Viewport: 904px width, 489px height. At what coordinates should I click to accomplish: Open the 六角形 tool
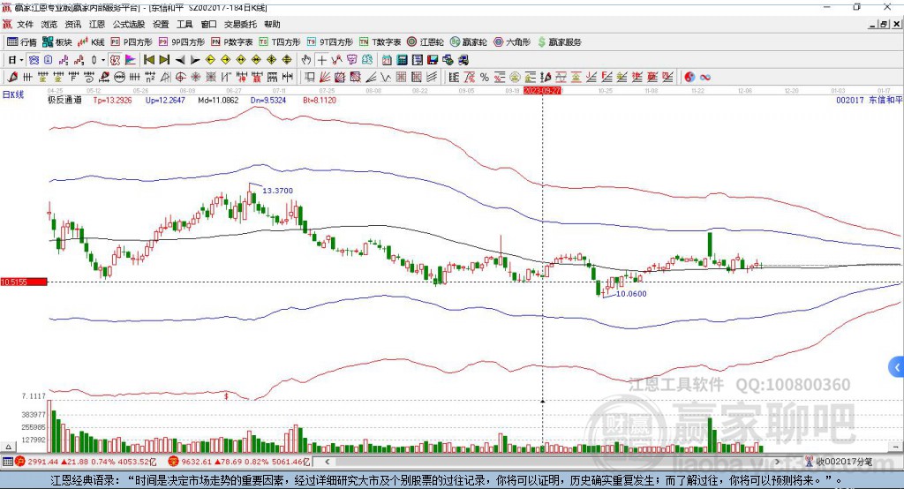click(x=512, y=42)
